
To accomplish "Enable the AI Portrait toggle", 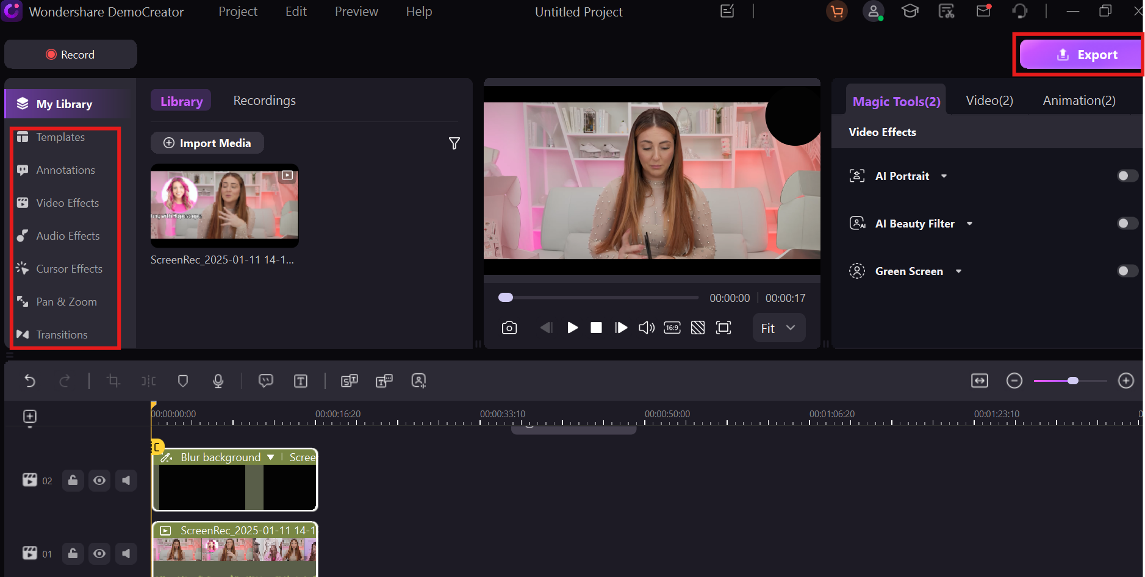I will [1127, 176].
